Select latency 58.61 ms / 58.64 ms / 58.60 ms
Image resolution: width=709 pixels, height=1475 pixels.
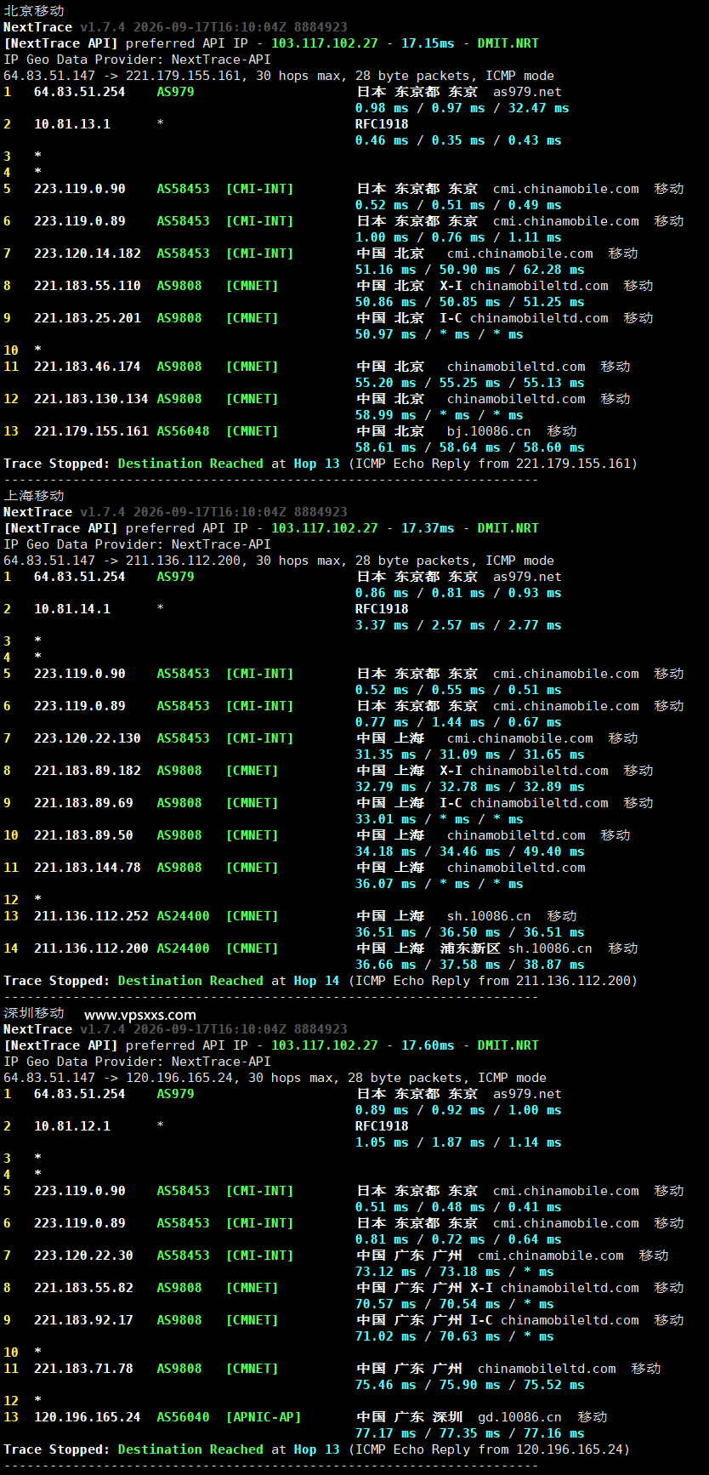(470, 447)
